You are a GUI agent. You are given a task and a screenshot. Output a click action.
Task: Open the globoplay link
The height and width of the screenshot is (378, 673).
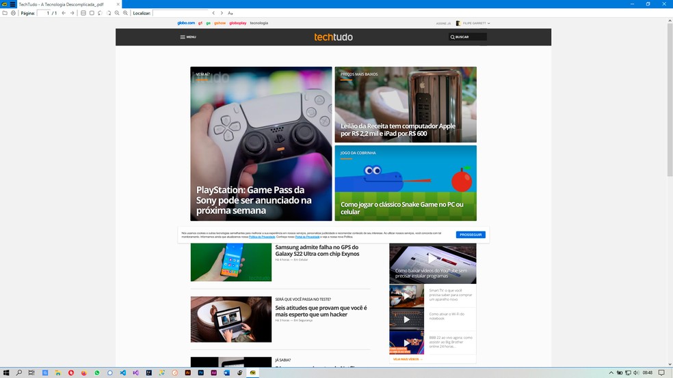238,23
